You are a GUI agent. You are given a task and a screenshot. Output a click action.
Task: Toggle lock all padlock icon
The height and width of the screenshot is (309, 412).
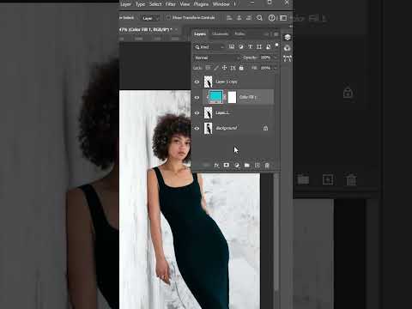point(241,68)
